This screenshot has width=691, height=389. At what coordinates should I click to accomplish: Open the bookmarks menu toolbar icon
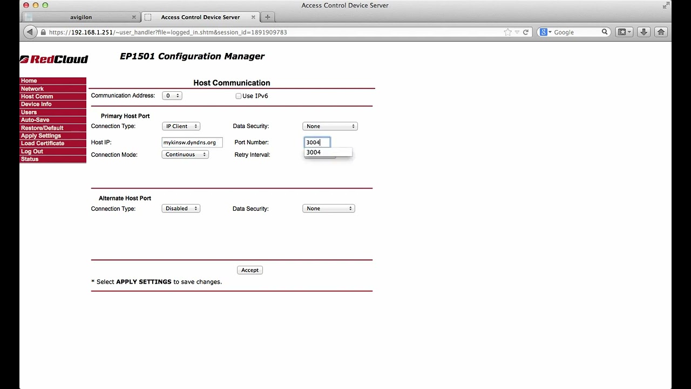[624, 32]
